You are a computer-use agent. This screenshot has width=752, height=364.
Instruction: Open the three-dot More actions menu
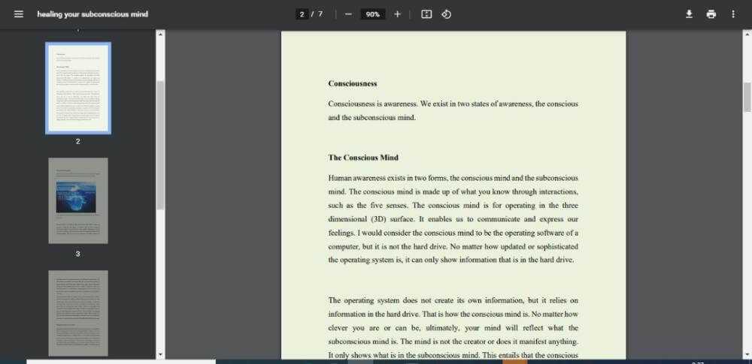coord(733,14)
